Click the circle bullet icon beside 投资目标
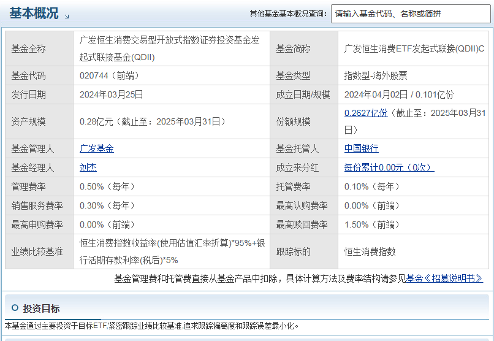 15,308
